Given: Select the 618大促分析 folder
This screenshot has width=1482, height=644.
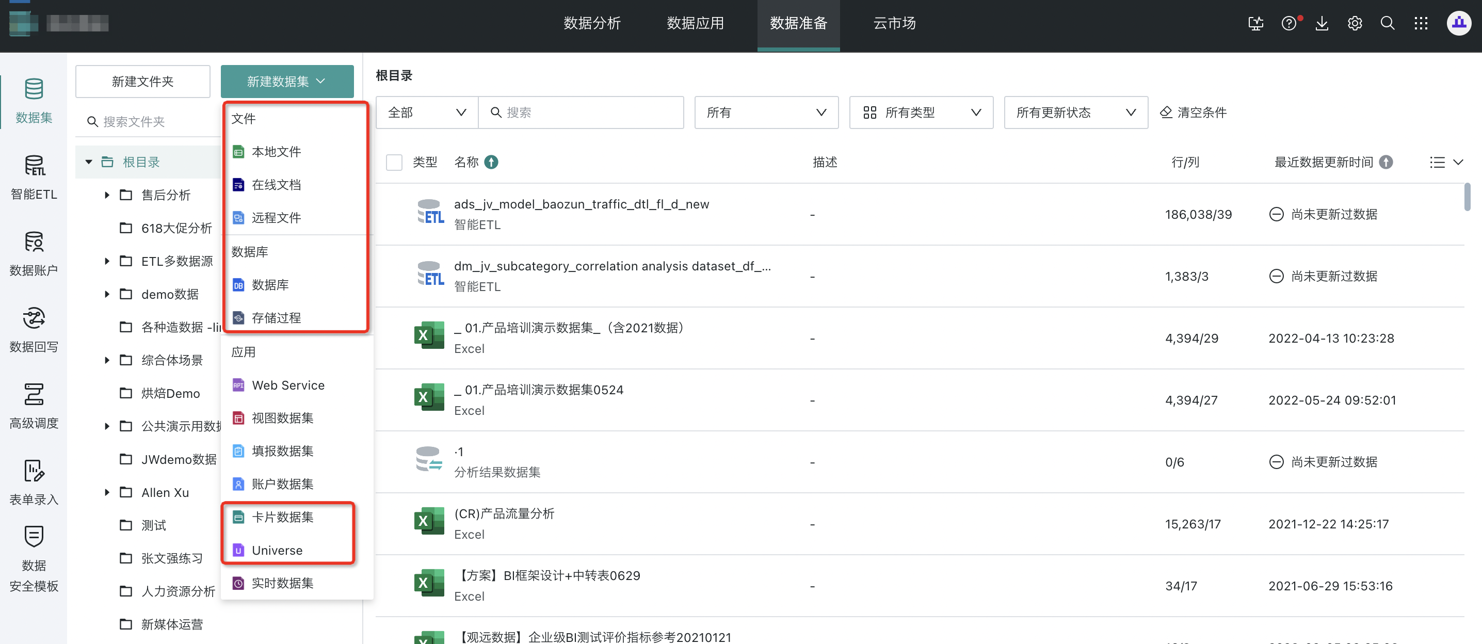Looking at the screenshot, I should [x=176, y=229].
